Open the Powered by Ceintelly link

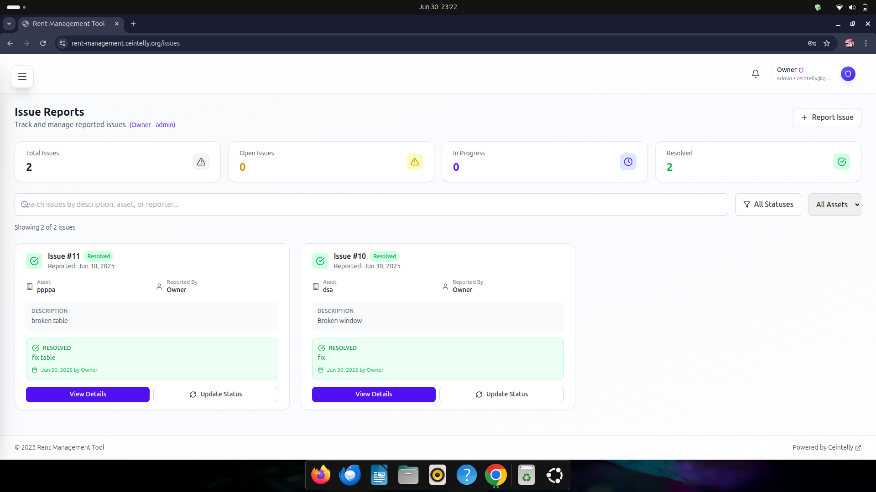(x=826, y=447)
